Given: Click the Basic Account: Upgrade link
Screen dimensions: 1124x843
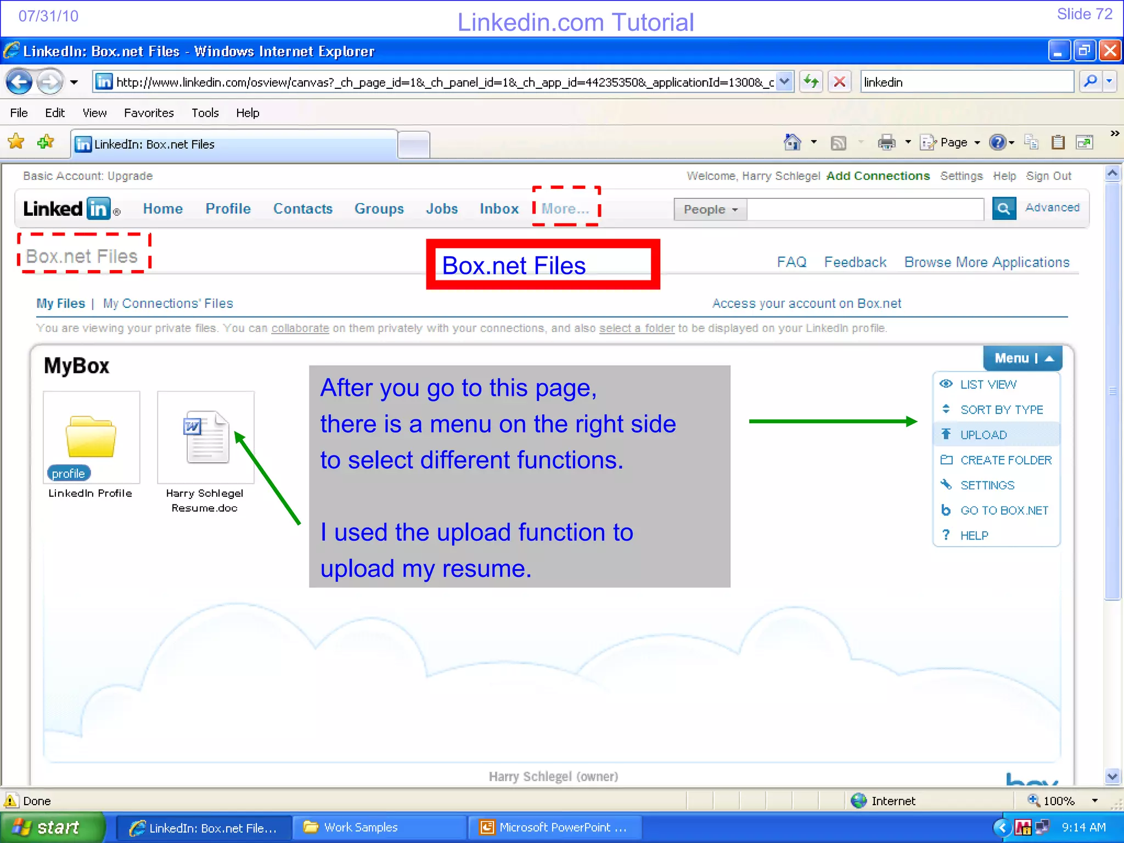Looking at the screenshot, I should [x=88, y=176].
